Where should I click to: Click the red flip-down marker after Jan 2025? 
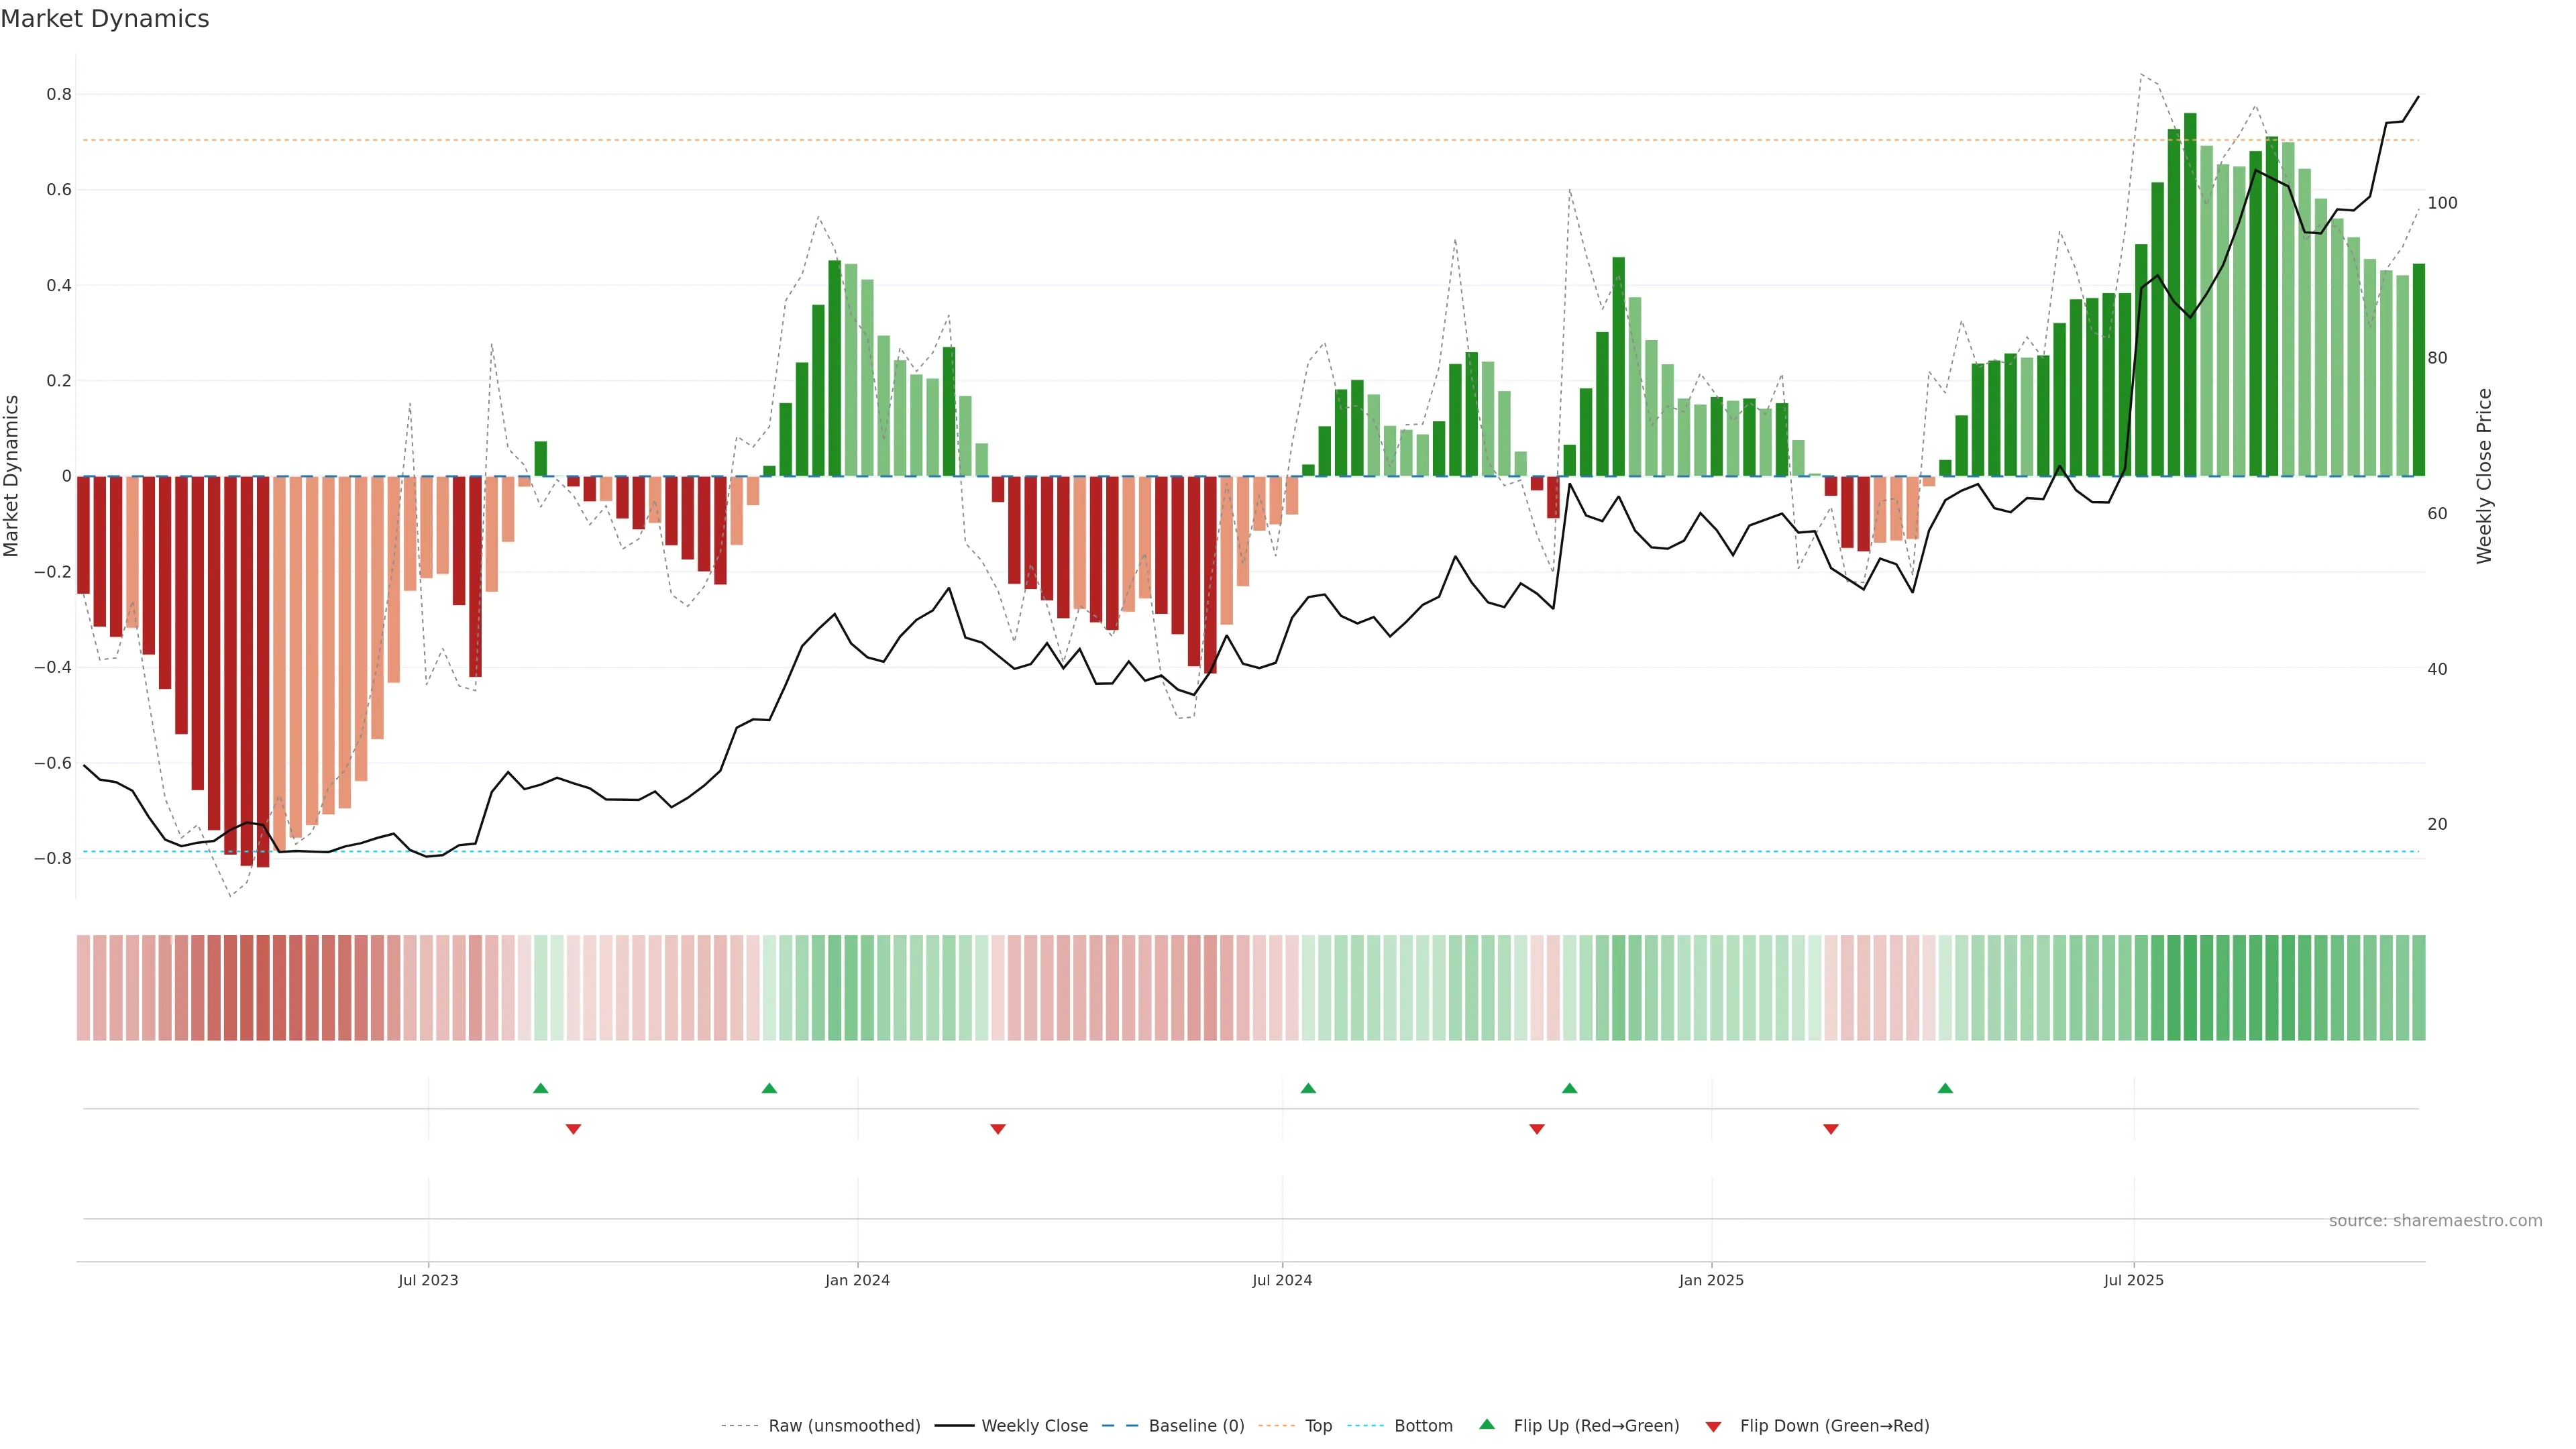coord(1831,1129)
